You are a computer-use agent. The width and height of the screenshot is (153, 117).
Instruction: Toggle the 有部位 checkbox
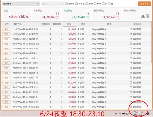pyautogui.click(x=66, y=4)
